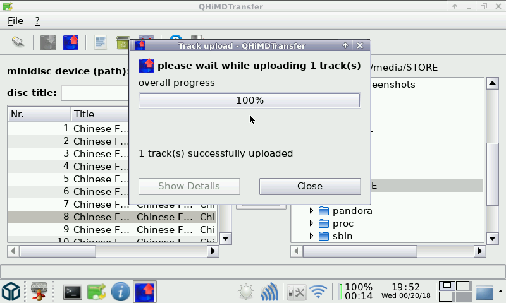Viewport: 506px width, 303px height.
Task: Click the green file transfer taskbar icon
Action: pos(97,292)
